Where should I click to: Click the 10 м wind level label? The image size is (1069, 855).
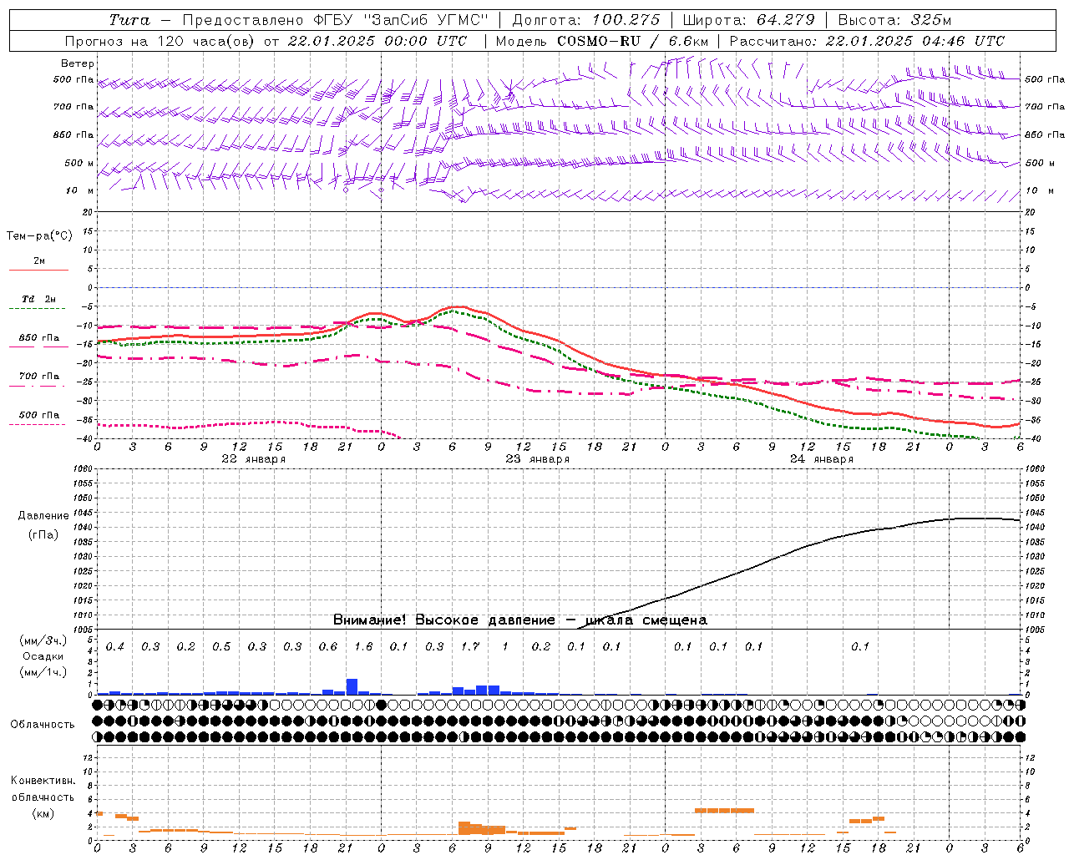coord(80,191)
